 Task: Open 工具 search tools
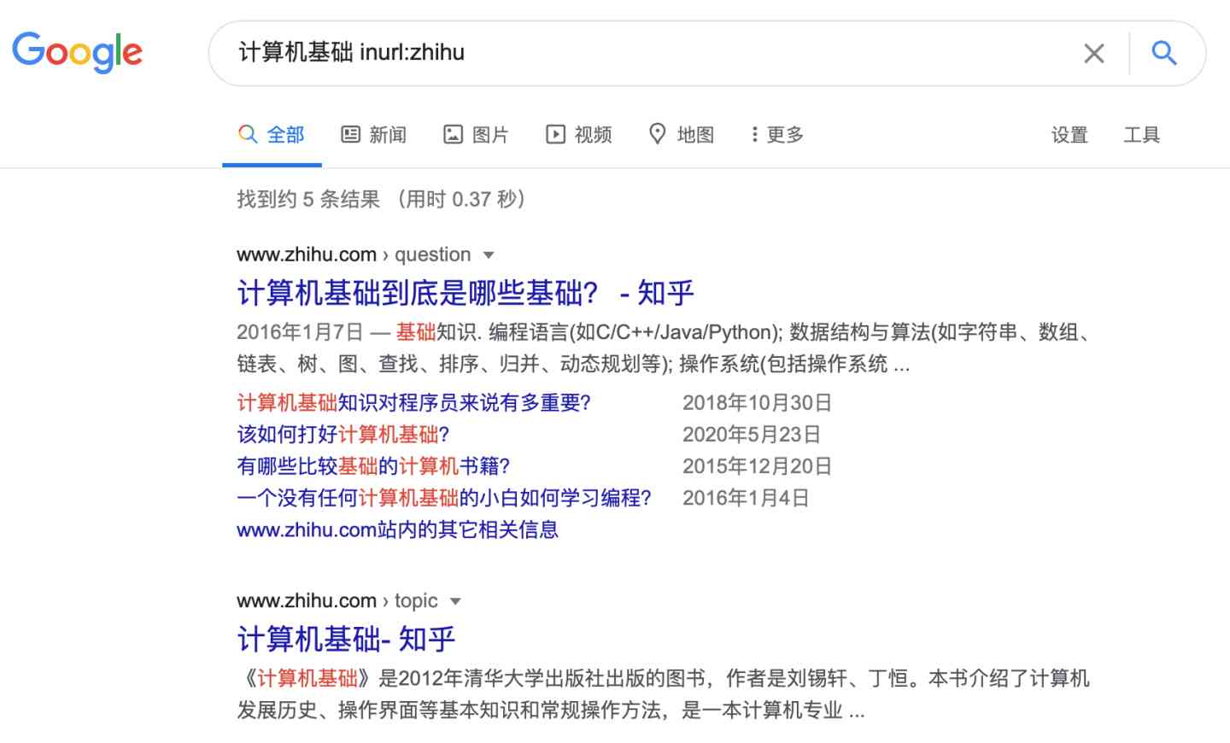[x=1141, y=135]
